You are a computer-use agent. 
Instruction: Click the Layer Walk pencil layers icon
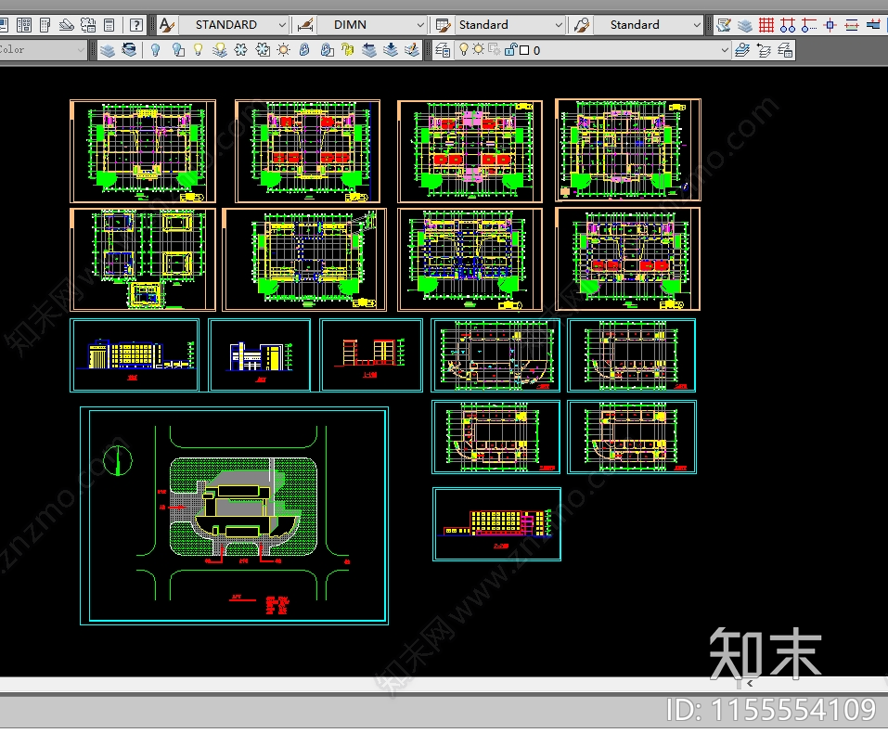[412, 50]
